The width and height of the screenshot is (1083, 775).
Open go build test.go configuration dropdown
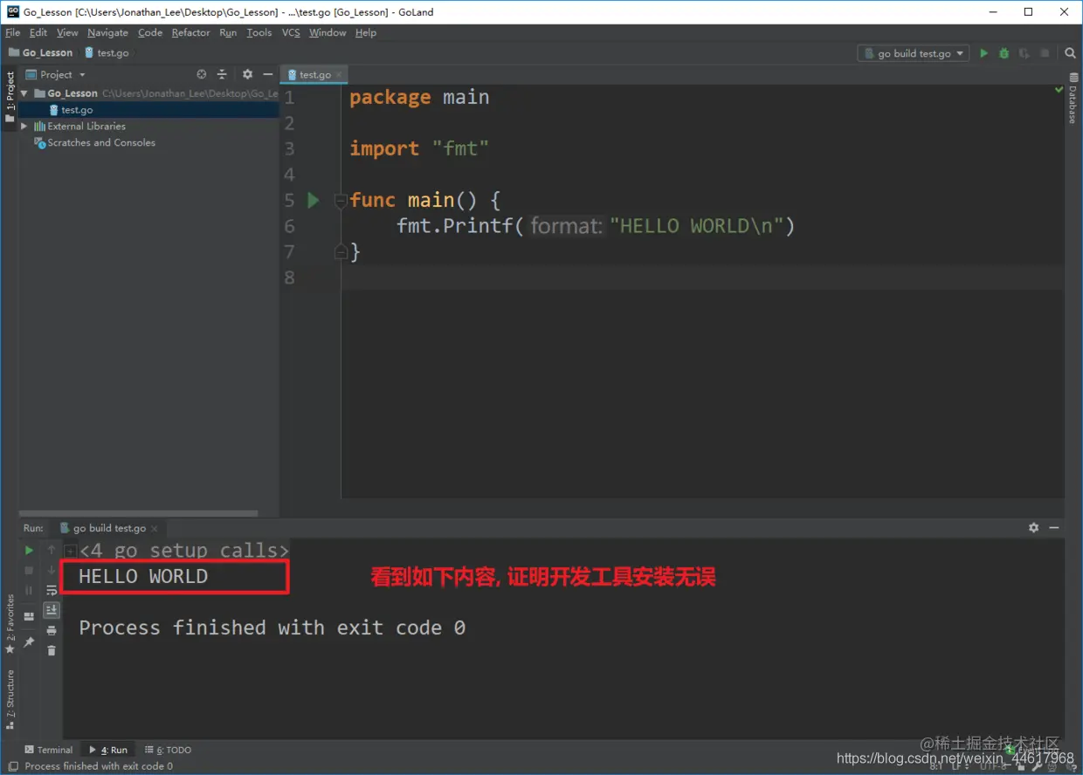click(914, 53)
